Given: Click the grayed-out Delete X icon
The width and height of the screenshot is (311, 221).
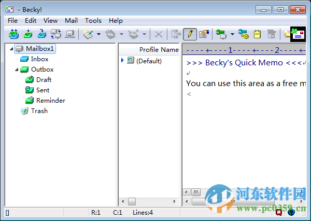Looking at the screenshot, I should (x=158, y=34).
